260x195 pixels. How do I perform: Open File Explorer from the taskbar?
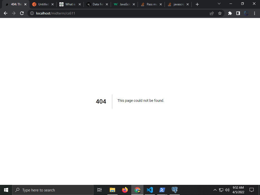(112, 190)
